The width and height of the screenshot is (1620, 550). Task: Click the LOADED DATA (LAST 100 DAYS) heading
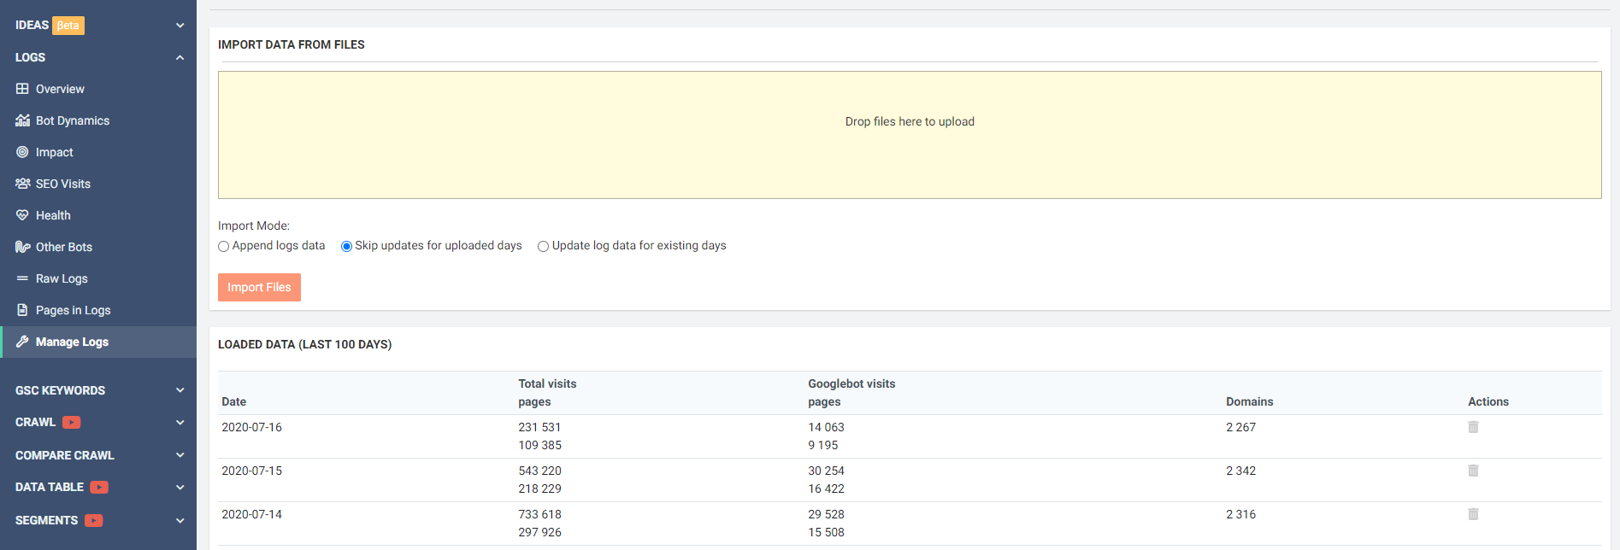click(x=304, y=344)
